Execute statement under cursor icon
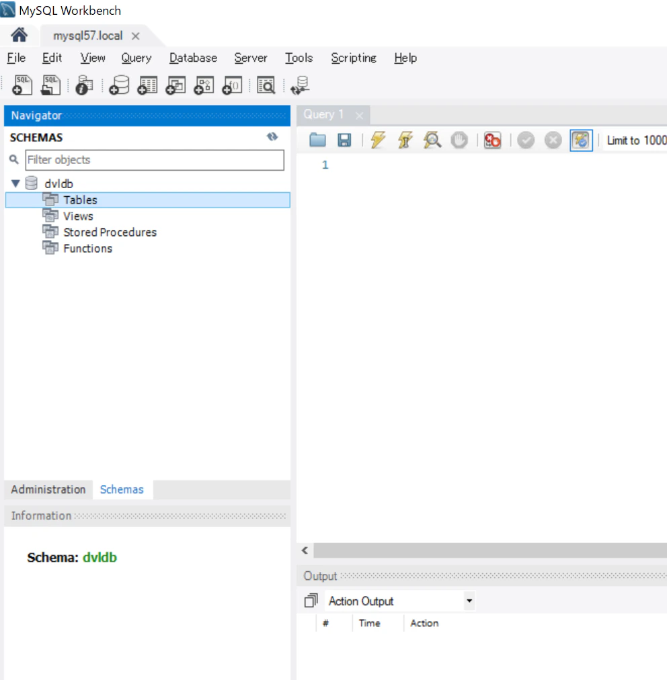667x680 pixels. (405, 140)
